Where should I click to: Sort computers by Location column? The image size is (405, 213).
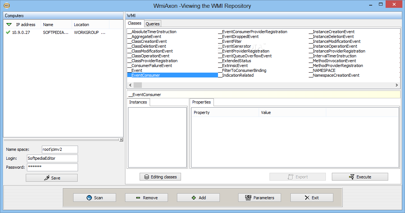pyautogui.click(x=90, y=25)
